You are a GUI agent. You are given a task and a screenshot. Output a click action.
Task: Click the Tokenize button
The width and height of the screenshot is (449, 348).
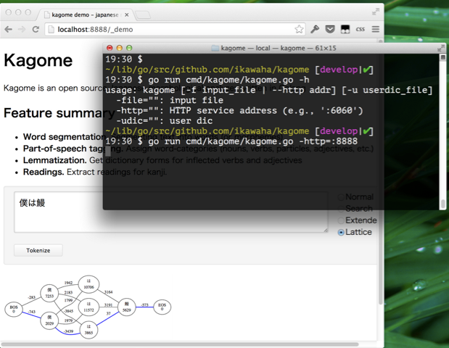click(x=38, y=250)
